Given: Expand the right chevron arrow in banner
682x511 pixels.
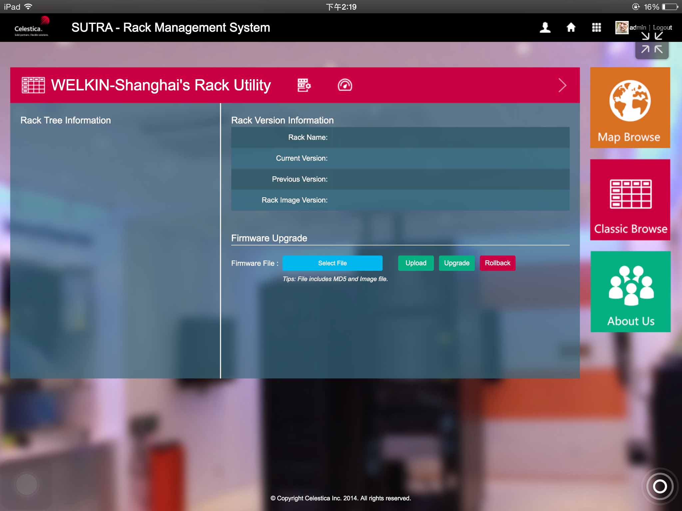Looking at the screenshot, I should coord(562,85).
